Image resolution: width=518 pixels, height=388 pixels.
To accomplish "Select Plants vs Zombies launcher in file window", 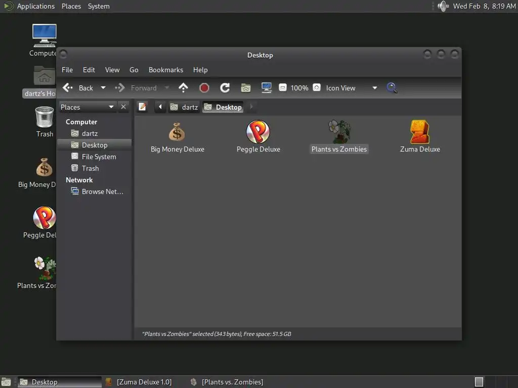I will pyautogui.click(x=339, y=137).
